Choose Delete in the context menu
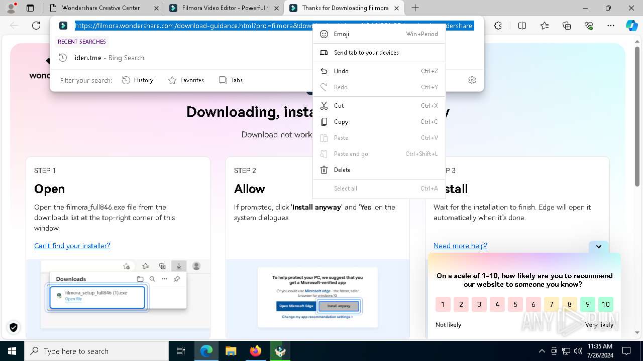Screen dimensions: 643x361 pyautogui.click(x=379, y=170)
